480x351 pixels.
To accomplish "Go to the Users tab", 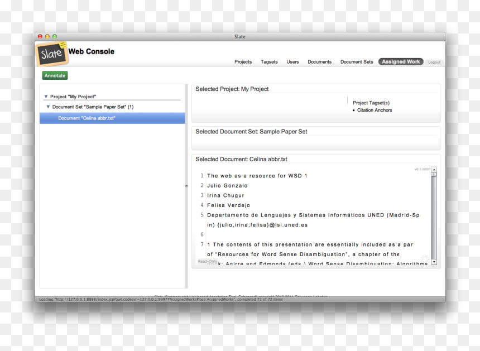I will [x=292, y=62].
